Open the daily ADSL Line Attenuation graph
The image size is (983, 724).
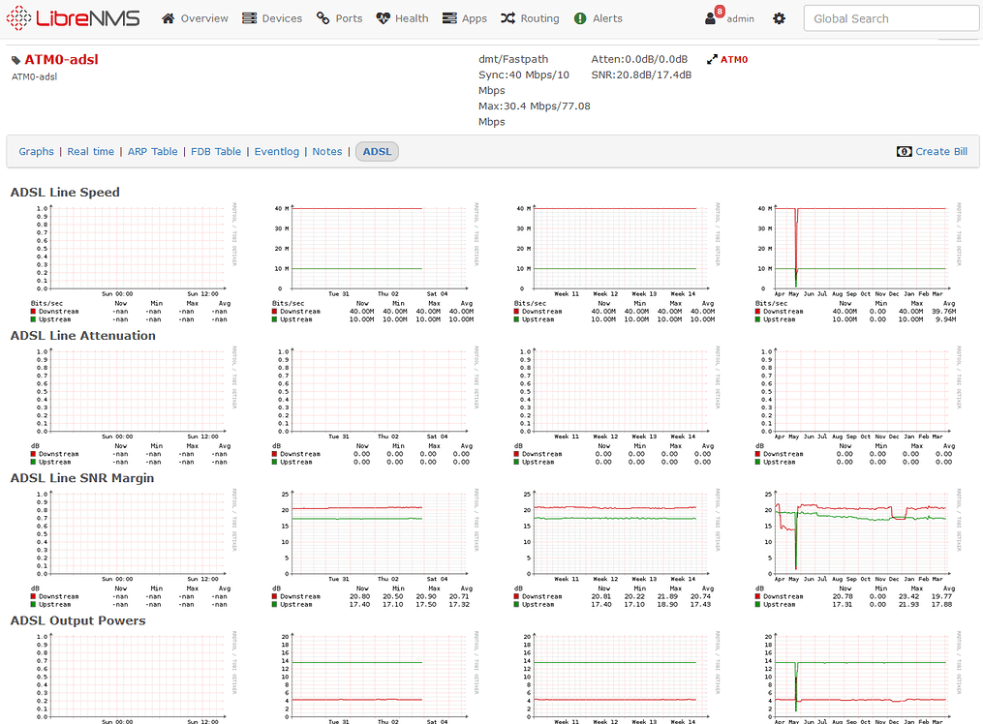[134, 406]
